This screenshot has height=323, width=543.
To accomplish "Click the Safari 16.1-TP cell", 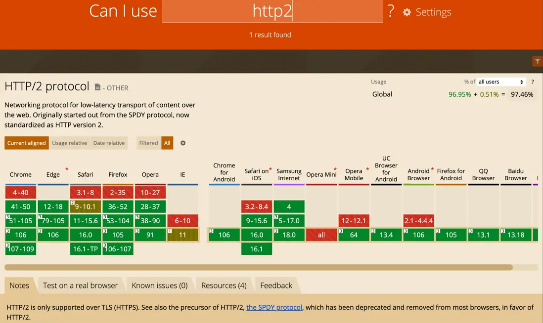I will coord(86,249).
